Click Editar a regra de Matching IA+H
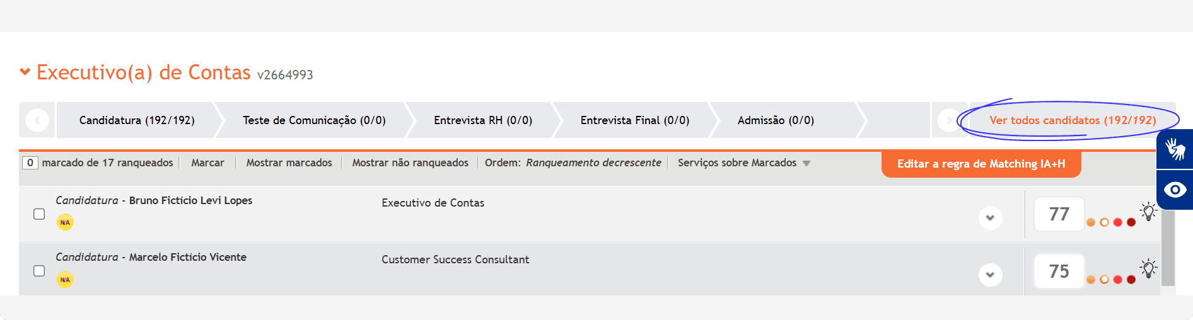1193x320 pixels. (981, 164)
